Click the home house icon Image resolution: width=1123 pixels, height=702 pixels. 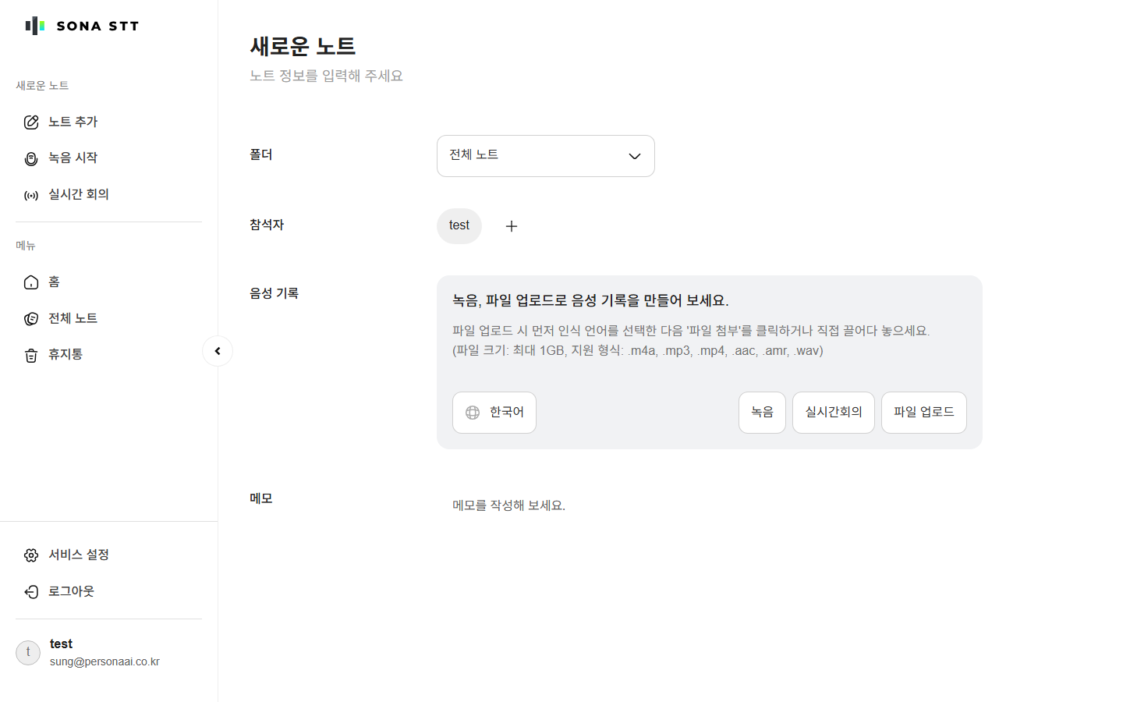coord(31,282)
